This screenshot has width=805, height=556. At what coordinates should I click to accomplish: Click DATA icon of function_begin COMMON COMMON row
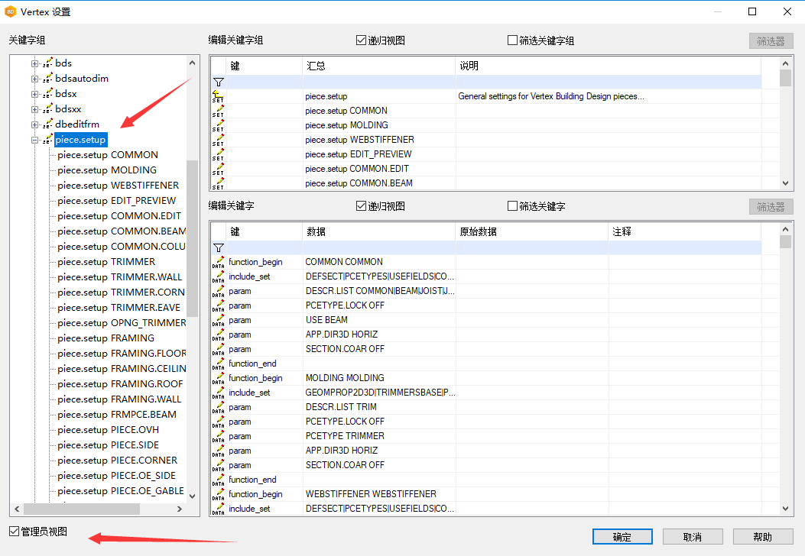click(218, 262)
